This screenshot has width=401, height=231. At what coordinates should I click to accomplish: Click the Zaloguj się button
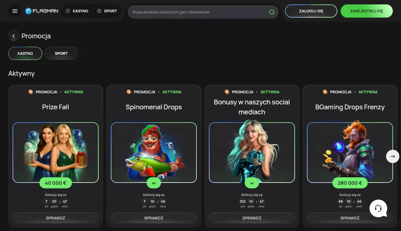pyautogui.click(x=311, y=11)
